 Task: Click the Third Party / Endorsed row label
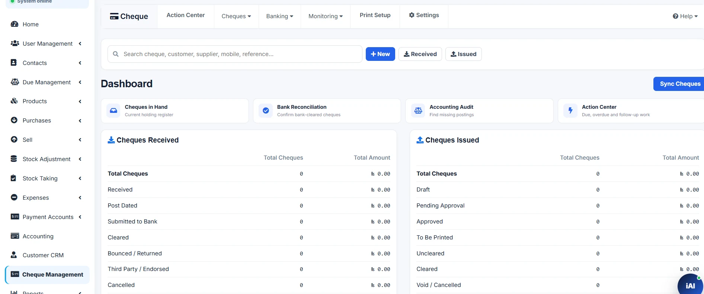pos(138,269)
